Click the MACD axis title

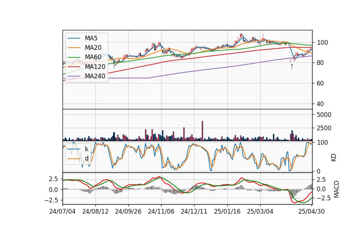coord(337,189)
